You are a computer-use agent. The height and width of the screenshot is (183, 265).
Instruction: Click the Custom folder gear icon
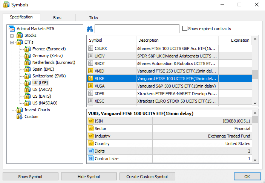pos(20,116)
